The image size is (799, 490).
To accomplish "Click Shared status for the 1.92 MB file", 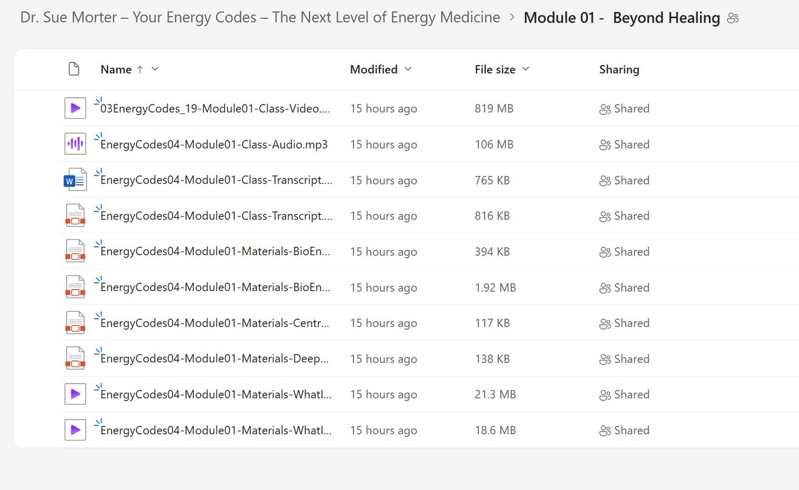I will pyautogui.click(x=625, y=288).
